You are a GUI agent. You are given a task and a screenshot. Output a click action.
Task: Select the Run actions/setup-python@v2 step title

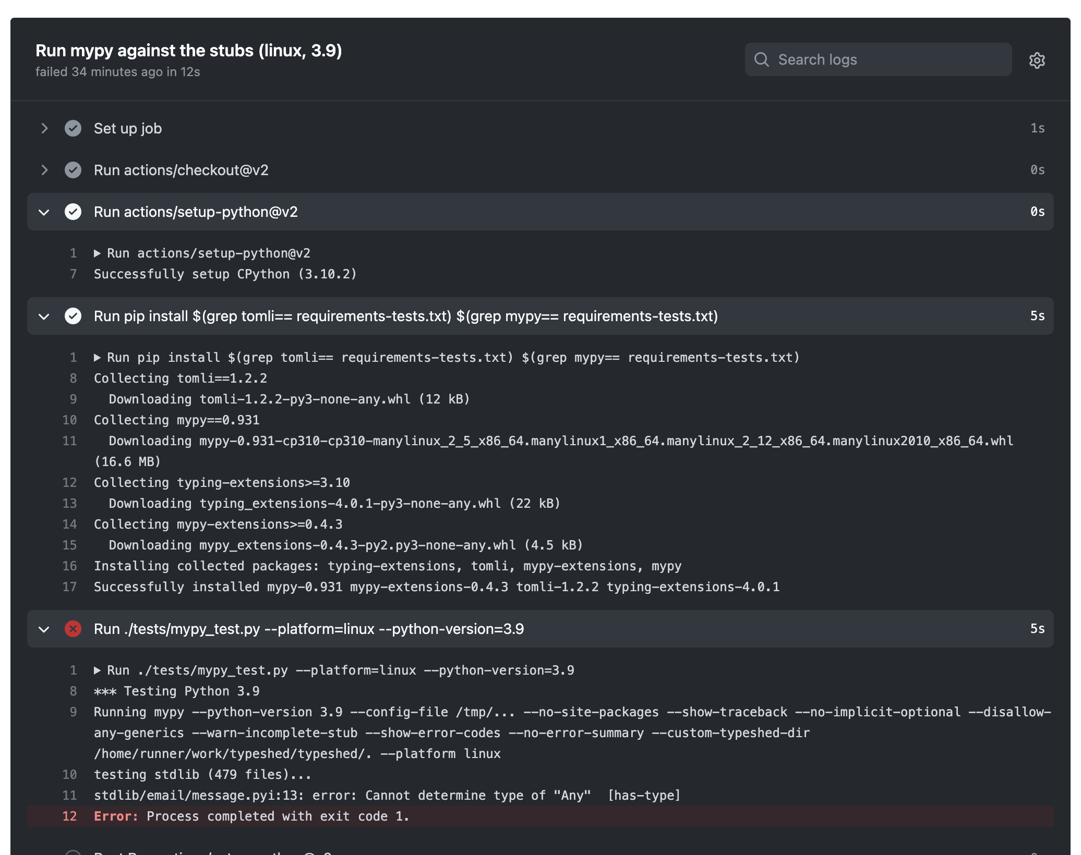(196, 212)
